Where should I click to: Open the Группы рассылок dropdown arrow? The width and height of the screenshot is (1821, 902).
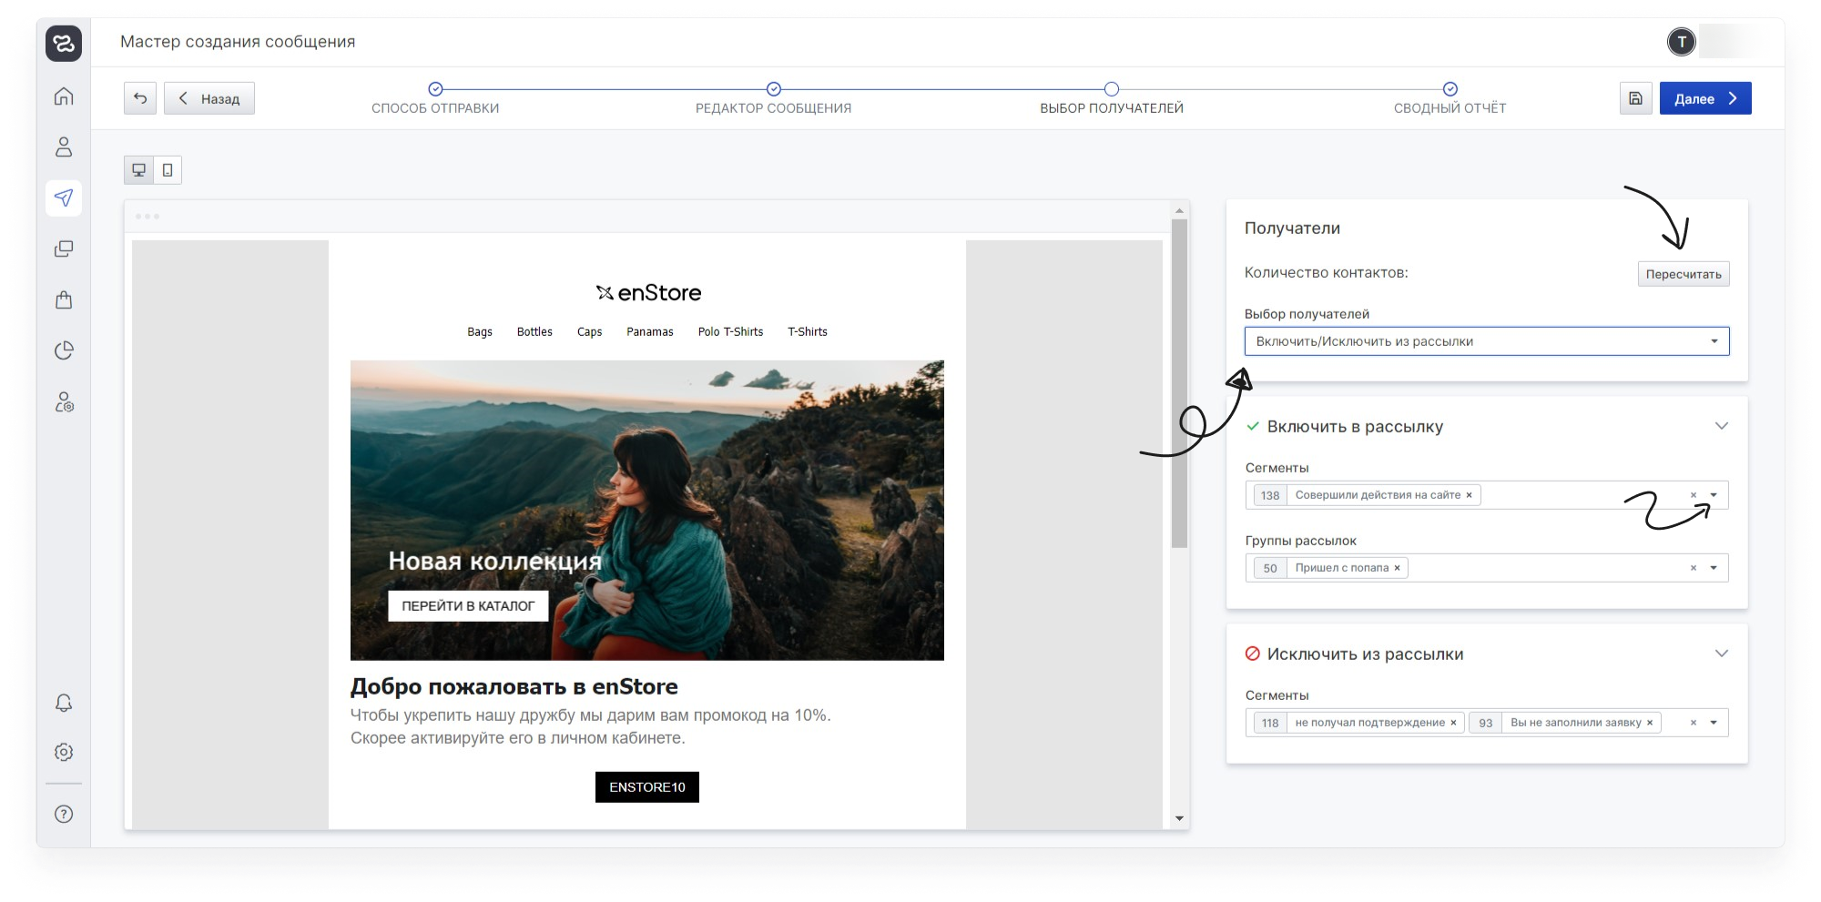(x=1714, y=568)
